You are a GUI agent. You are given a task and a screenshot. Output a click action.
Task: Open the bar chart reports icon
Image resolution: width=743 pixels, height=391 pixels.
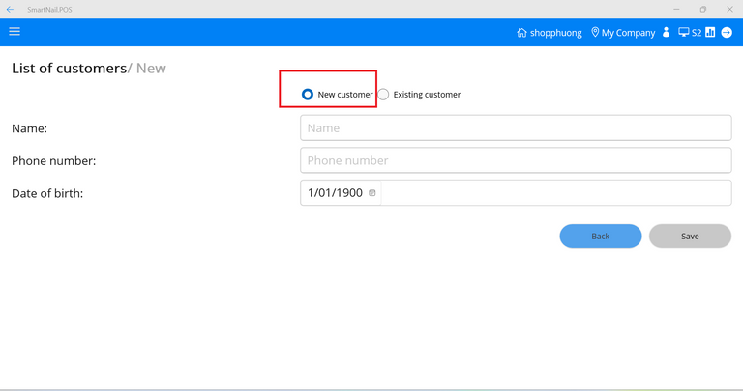pyautogui.click(x=710, y=33)
